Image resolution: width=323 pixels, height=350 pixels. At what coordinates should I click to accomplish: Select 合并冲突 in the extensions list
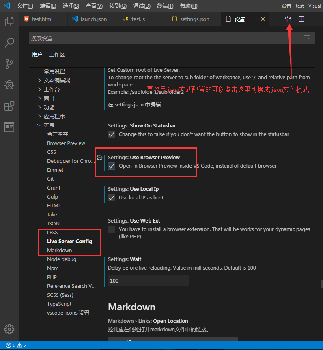(x=58, y=134)
